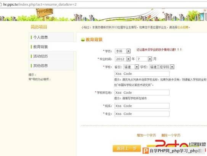Click the school name text field
The width and height of the screenshot is (207, 156).
point(142,74)
